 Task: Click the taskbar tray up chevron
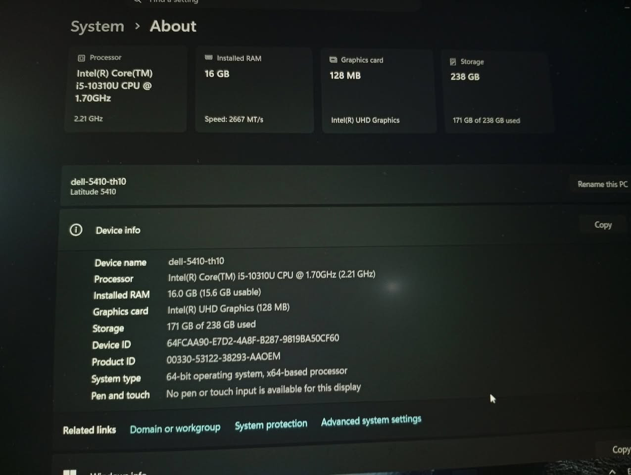pyautogui.click(x=612, y=471)
